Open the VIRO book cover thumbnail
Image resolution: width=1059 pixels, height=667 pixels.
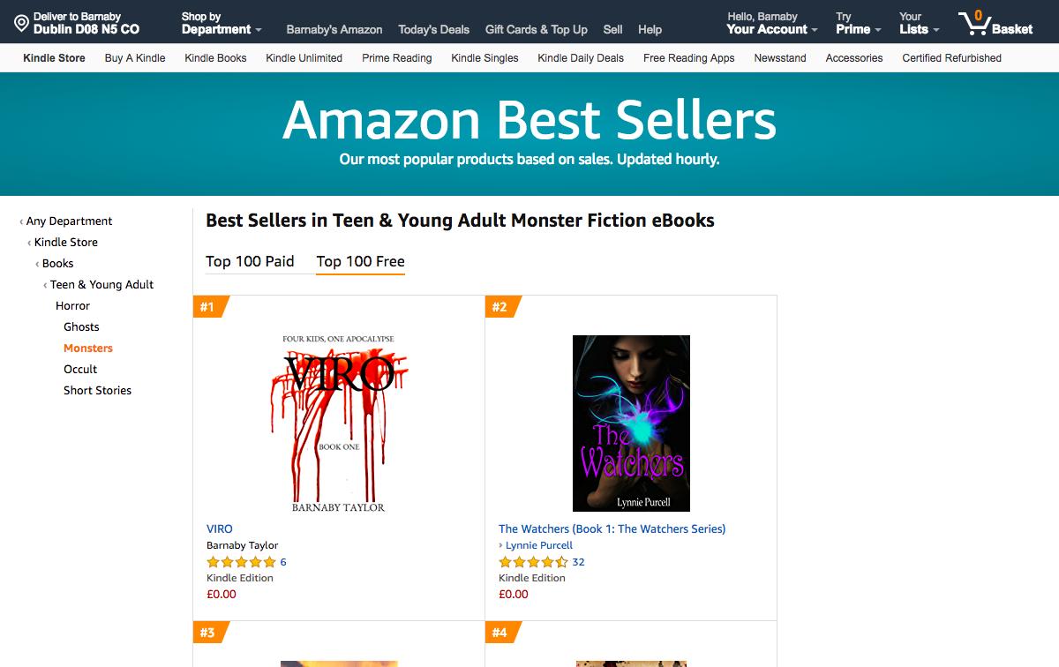(x=339, y=423)
